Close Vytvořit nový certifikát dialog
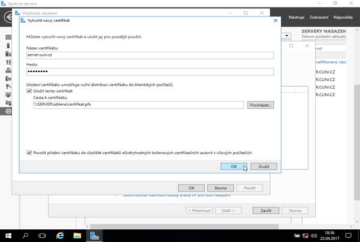360x242 pixels. point(275,20)
